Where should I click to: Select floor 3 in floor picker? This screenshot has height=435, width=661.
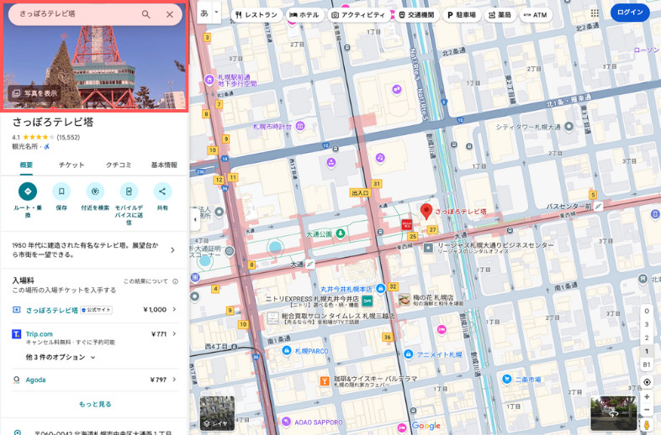(x=646, y=324)
